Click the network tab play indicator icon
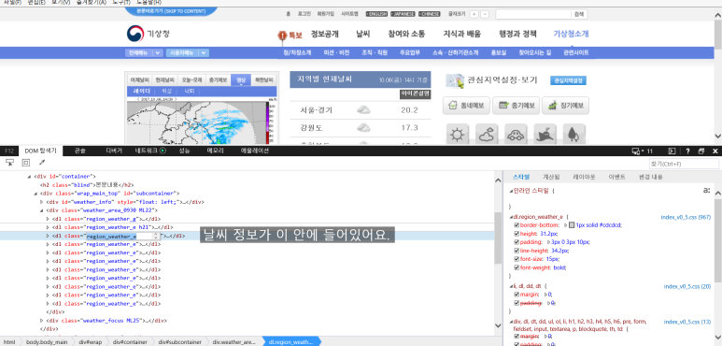Image resolution: width=722 pixels, height=346 pixels. pyautogui.click(x=163, y=151)
